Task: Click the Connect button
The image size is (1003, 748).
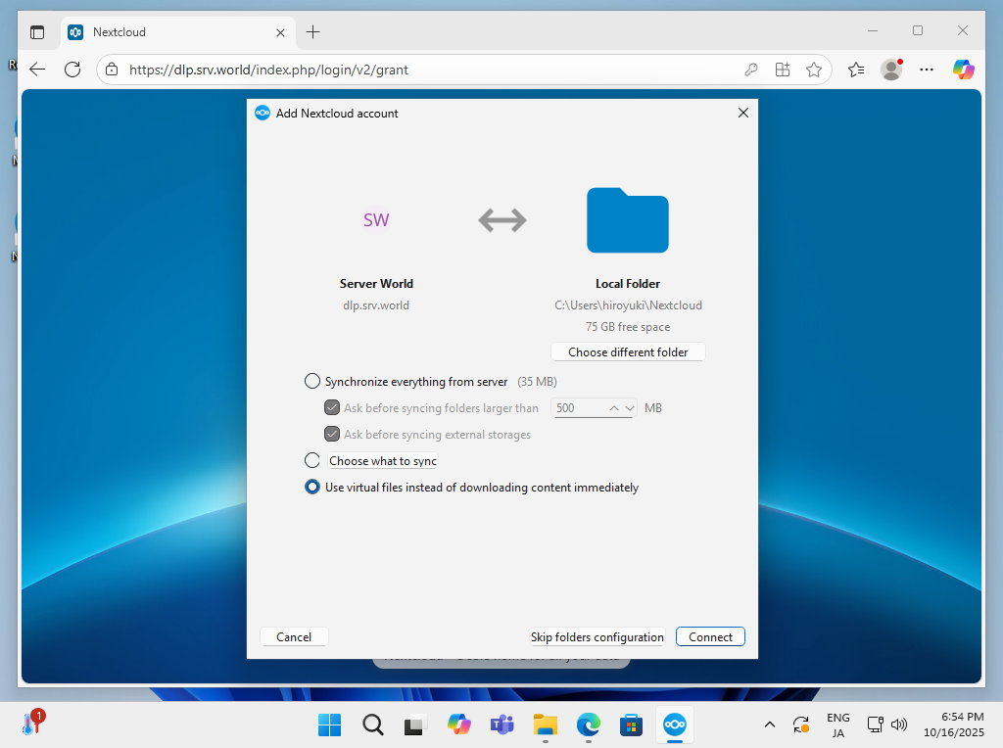Action: click(710, 637)
